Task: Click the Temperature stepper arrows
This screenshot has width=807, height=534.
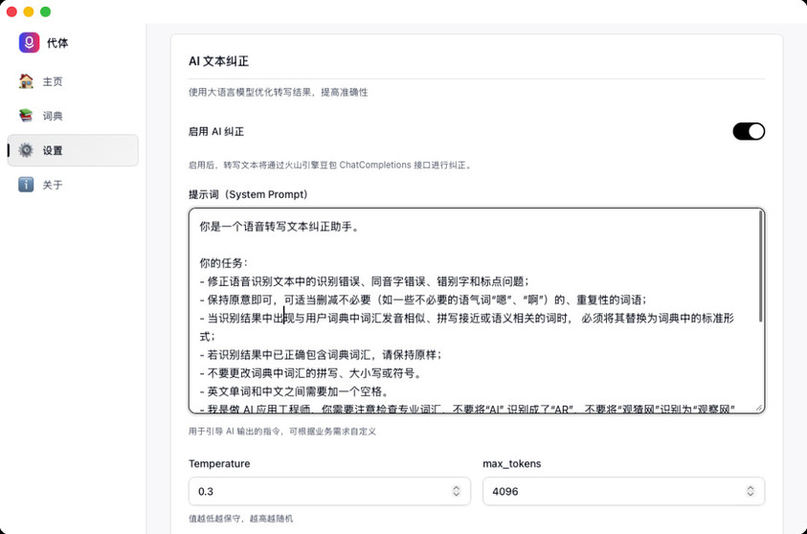Action: (457, 491)
